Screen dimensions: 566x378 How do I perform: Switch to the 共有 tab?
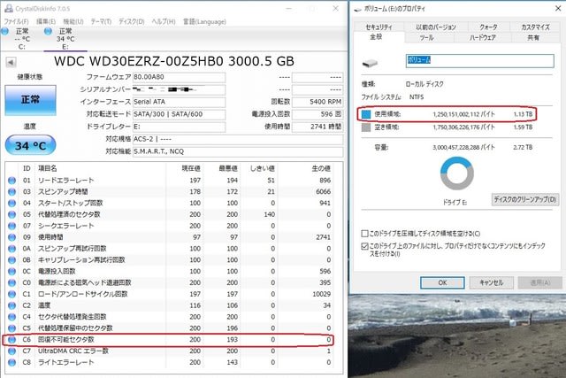(533, 37)
